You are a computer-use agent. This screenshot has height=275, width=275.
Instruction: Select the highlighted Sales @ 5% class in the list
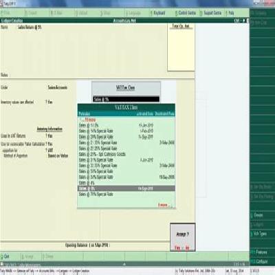(126, 188)
